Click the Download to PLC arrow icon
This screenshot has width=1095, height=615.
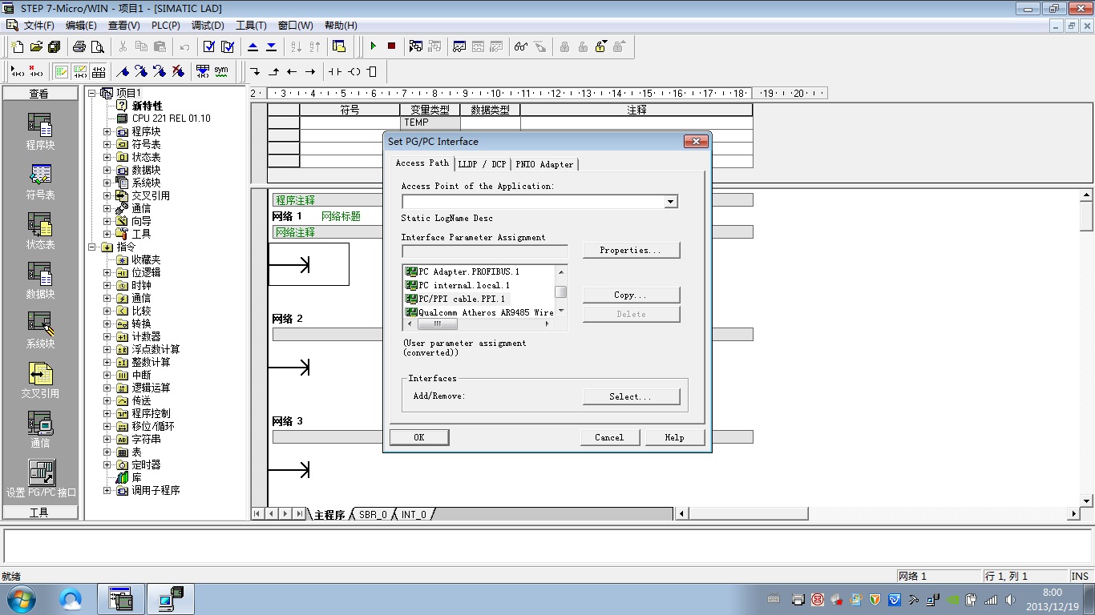pyautogui.click(x=271, y=46)
